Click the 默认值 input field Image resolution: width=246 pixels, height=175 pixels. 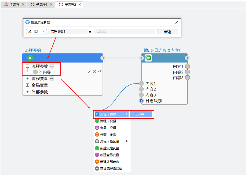[124, 32]
